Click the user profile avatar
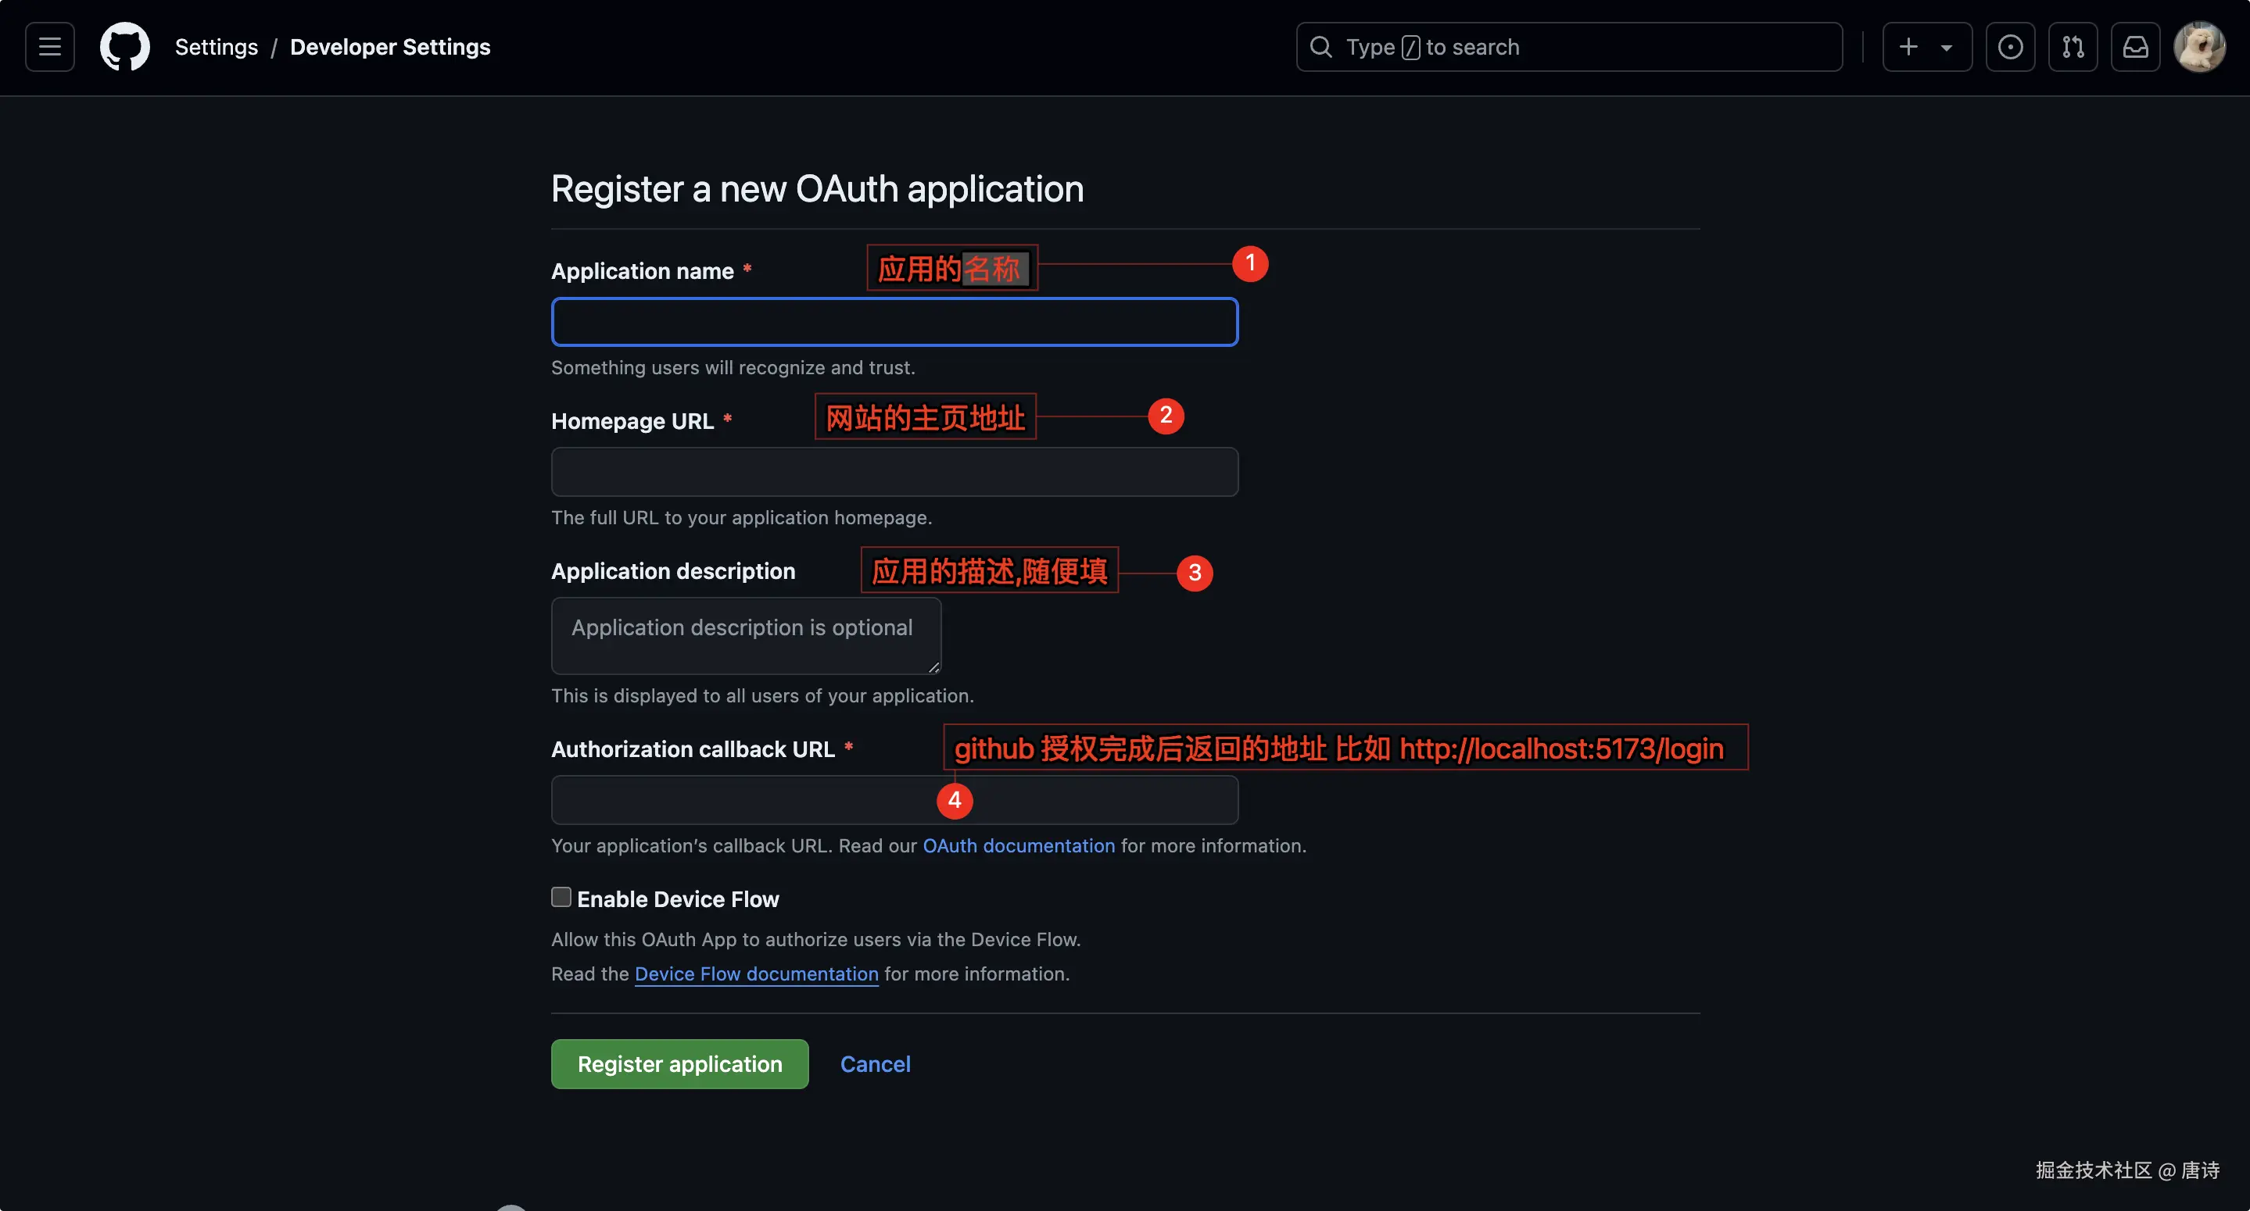The width and height of the screenshot is (2250, 1211). point(2199,47)
